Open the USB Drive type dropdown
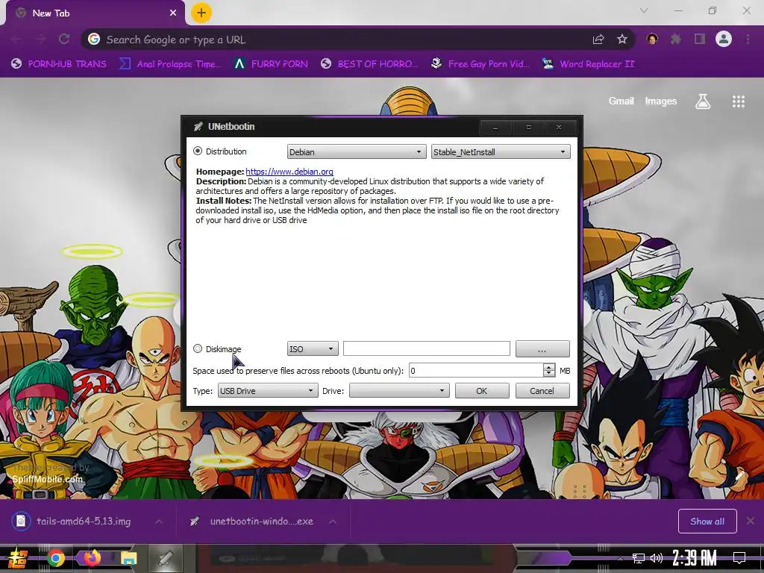Screen dimensions: 764x573 [x=268, y=391]
